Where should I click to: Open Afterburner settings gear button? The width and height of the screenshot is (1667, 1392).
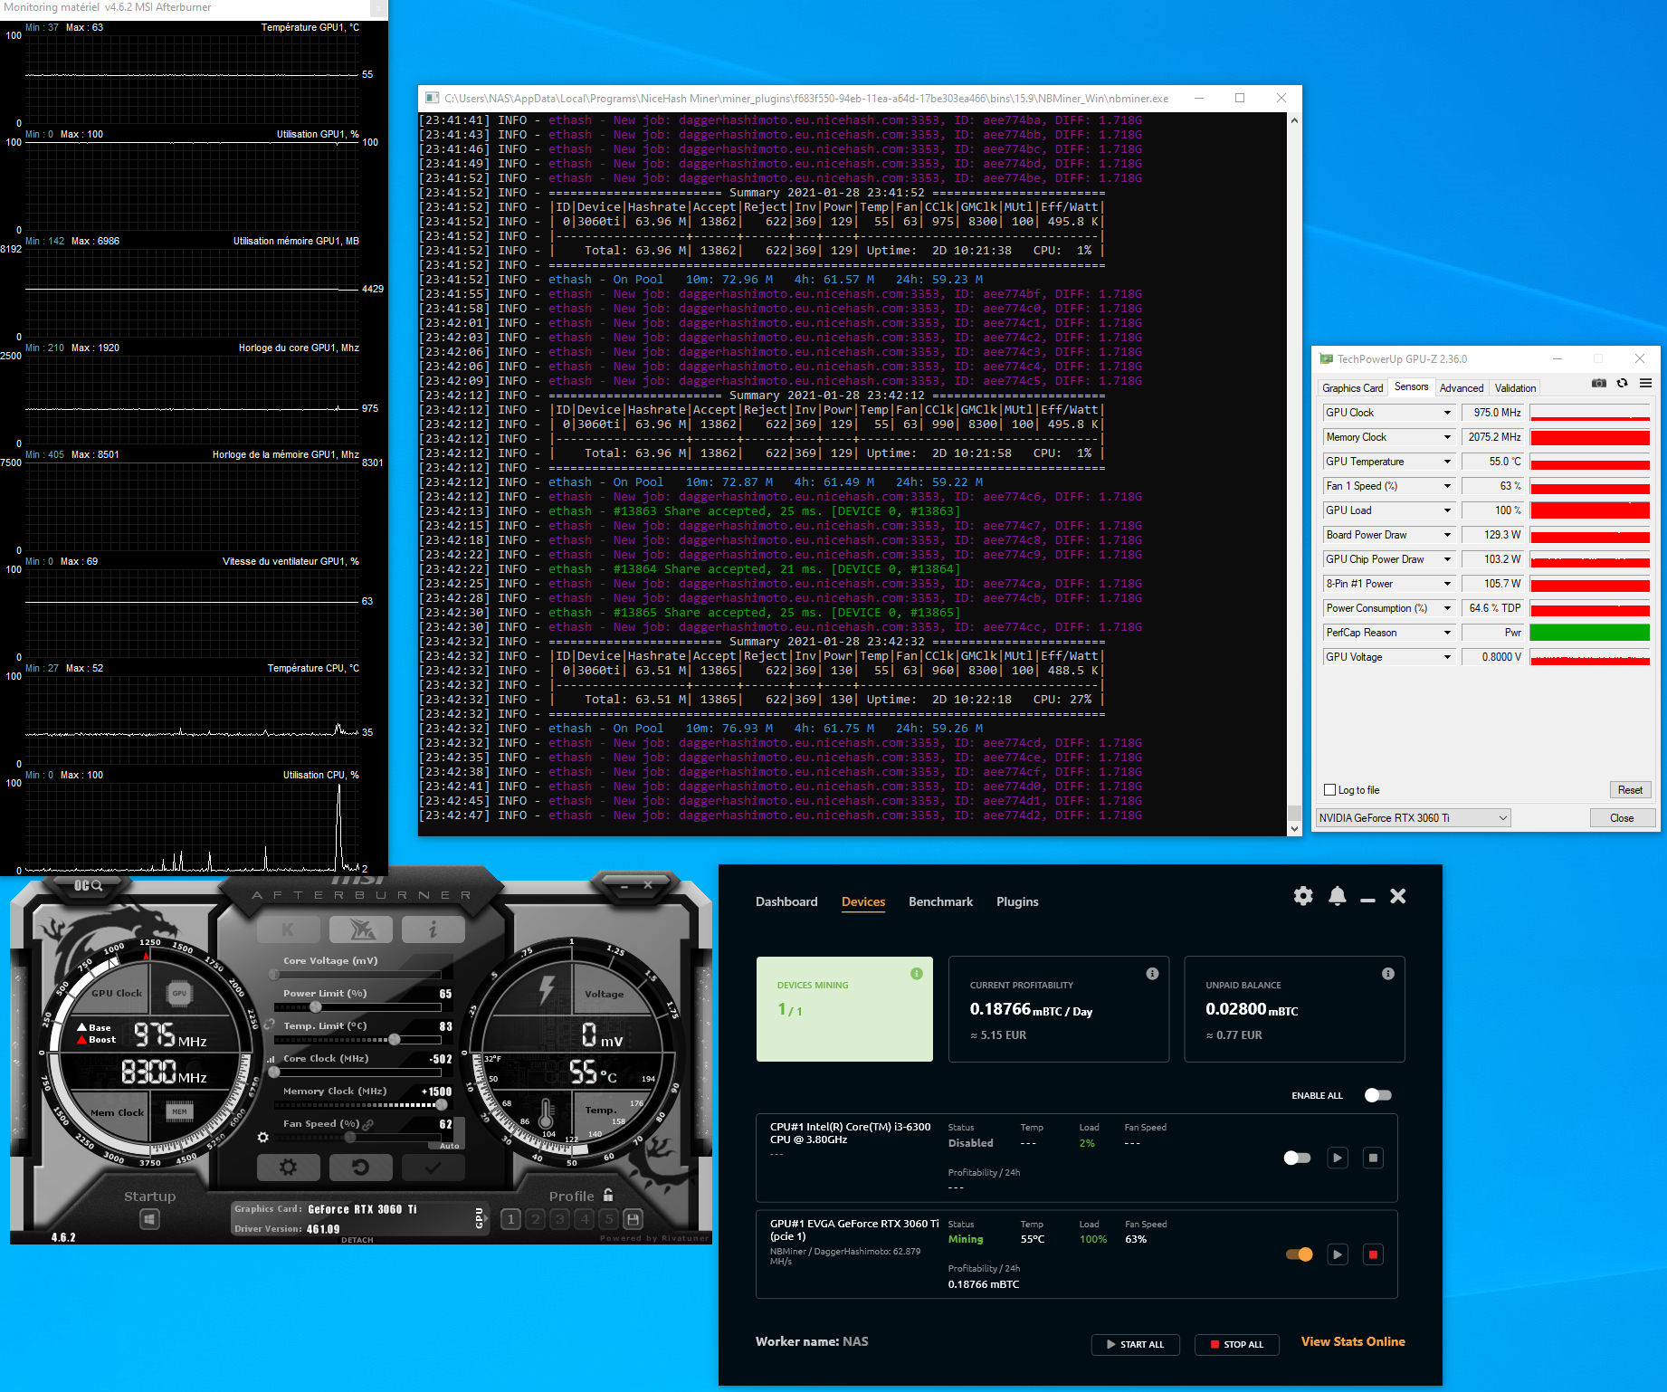[288, 1168]
